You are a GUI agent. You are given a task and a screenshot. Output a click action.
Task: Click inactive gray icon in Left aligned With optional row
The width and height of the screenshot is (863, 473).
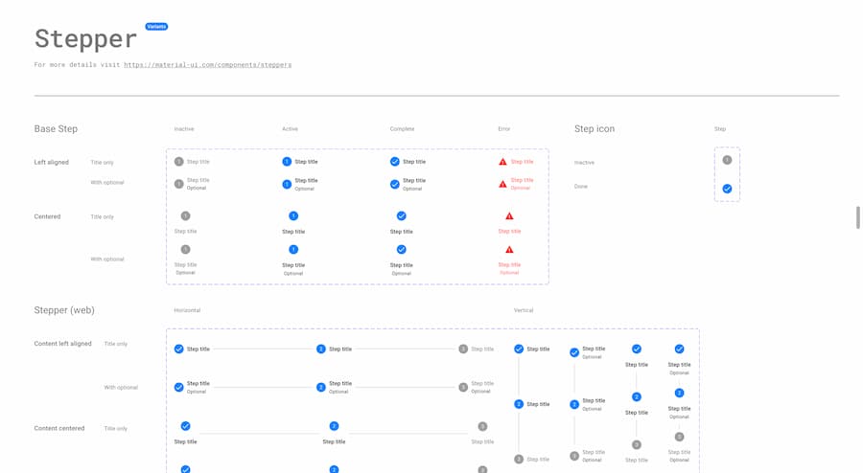point(179,183)
